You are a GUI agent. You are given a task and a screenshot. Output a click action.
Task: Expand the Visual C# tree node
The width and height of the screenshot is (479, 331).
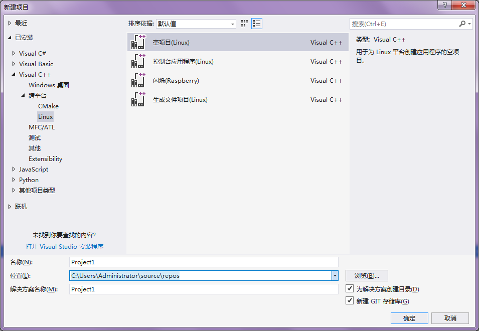tap(14, 54)
